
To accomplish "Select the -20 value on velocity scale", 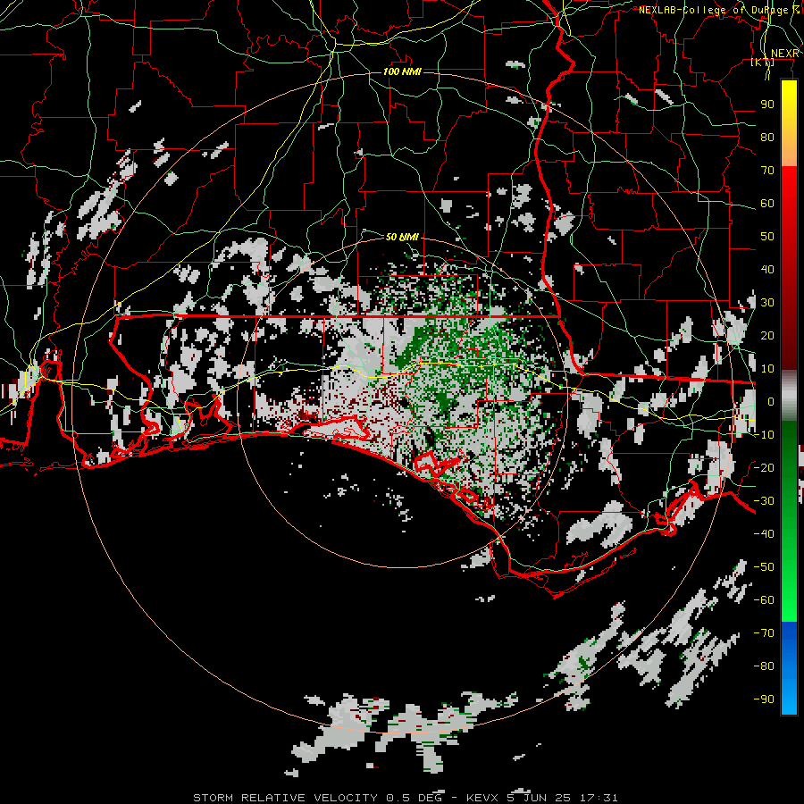I will (764, 468).
